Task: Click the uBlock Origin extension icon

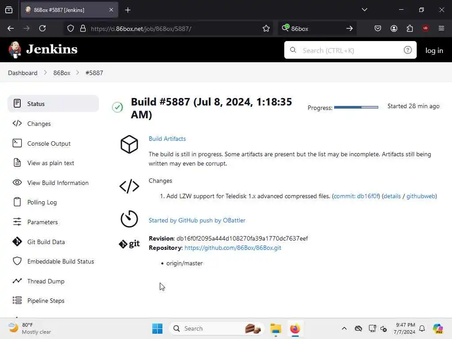Action: point(426,28)
